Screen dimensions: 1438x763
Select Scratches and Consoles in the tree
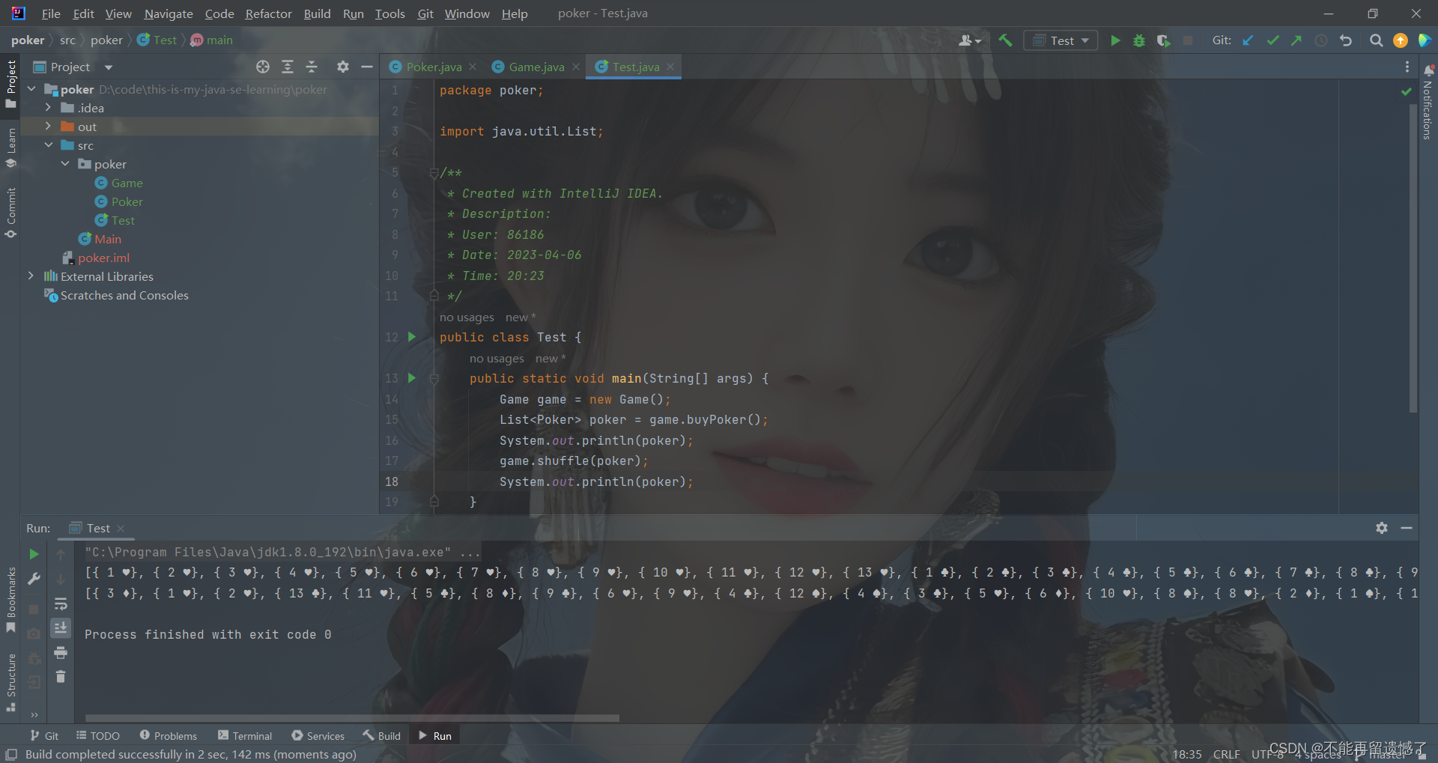pyautogui.click(x=124, y=295)
